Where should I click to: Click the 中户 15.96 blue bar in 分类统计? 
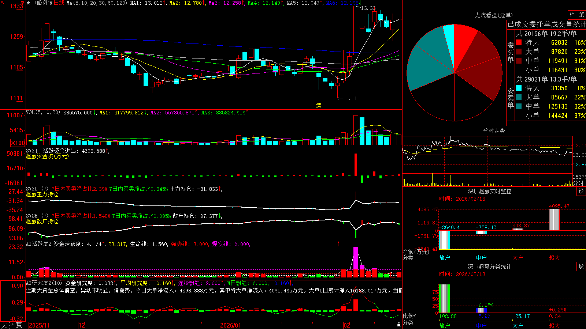tap(481, 310)
